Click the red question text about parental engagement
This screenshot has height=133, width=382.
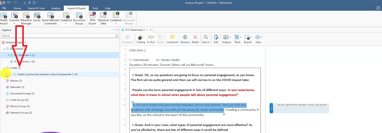[193, 92]
